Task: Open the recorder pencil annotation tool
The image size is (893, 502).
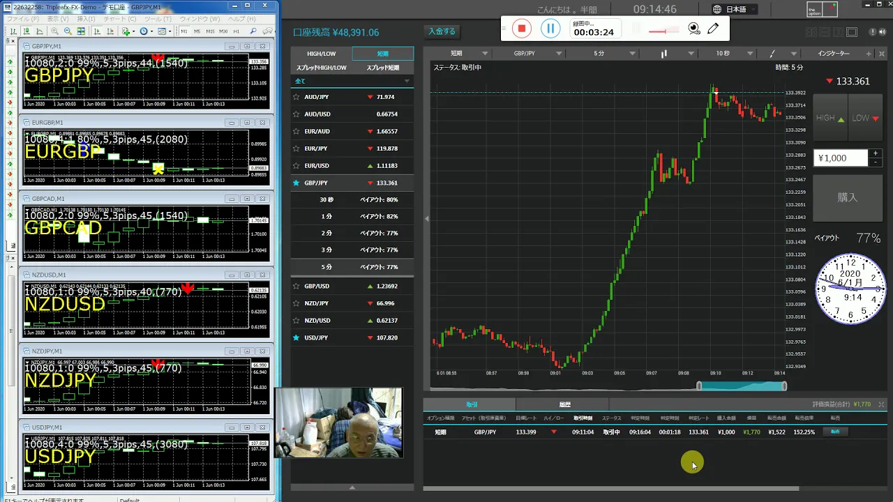Action: (x=713, y=29)
